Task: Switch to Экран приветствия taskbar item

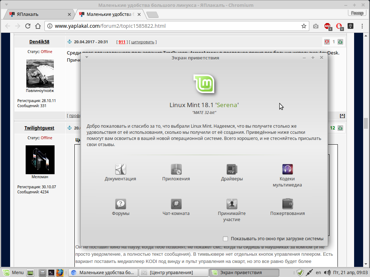Action: coord(244,273)
